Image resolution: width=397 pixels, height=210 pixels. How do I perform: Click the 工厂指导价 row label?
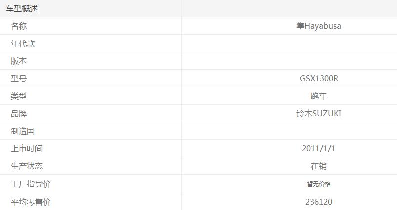(x=31, y=184)
